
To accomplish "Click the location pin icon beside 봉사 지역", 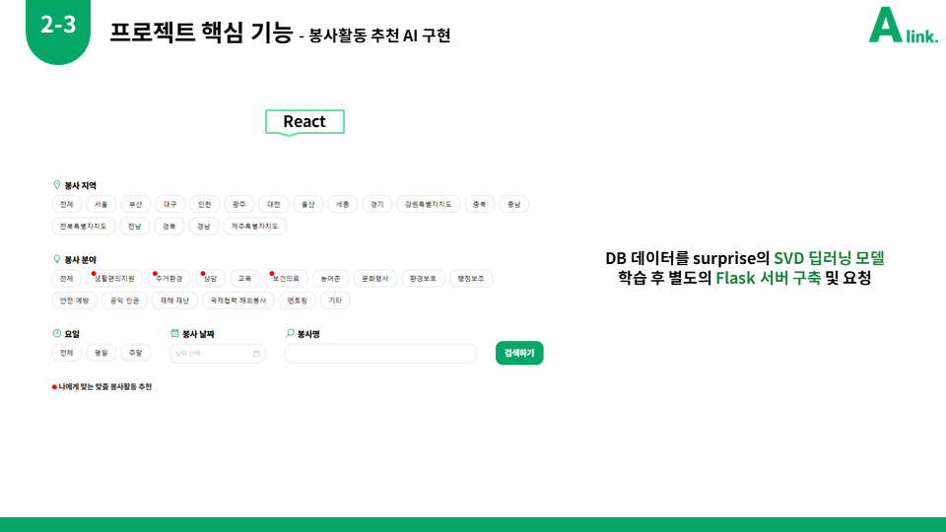I will 57,185.
